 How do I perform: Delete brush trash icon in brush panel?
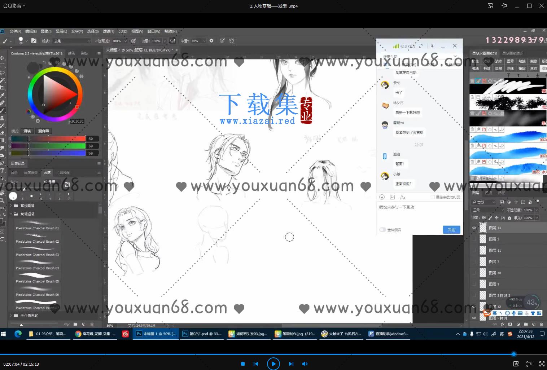click(x=92, y=324)
